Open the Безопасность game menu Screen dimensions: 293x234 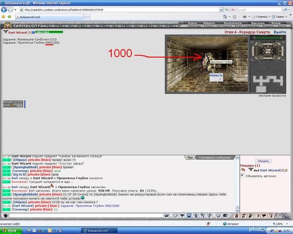pyautogui.click(x=233, y=23)
